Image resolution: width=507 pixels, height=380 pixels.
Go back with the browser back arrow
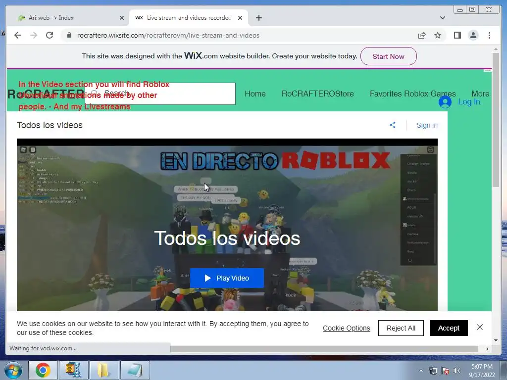click(x=18, y=35)
